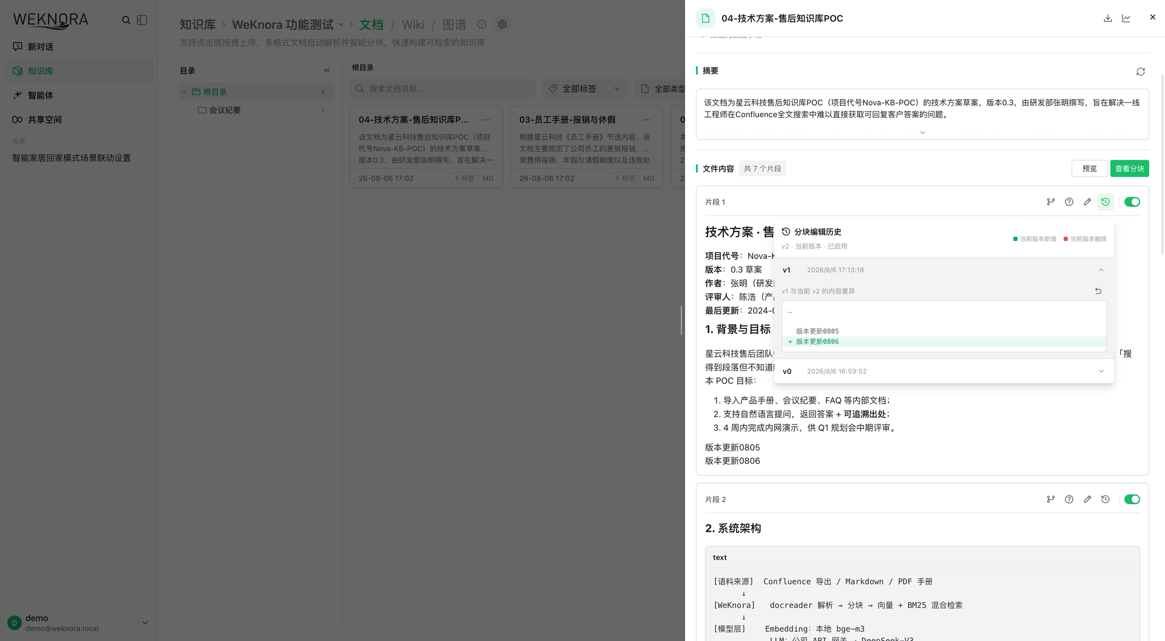Click the 预览 button
Screen dimensions: 1165x641
[x=1090, y=169]
